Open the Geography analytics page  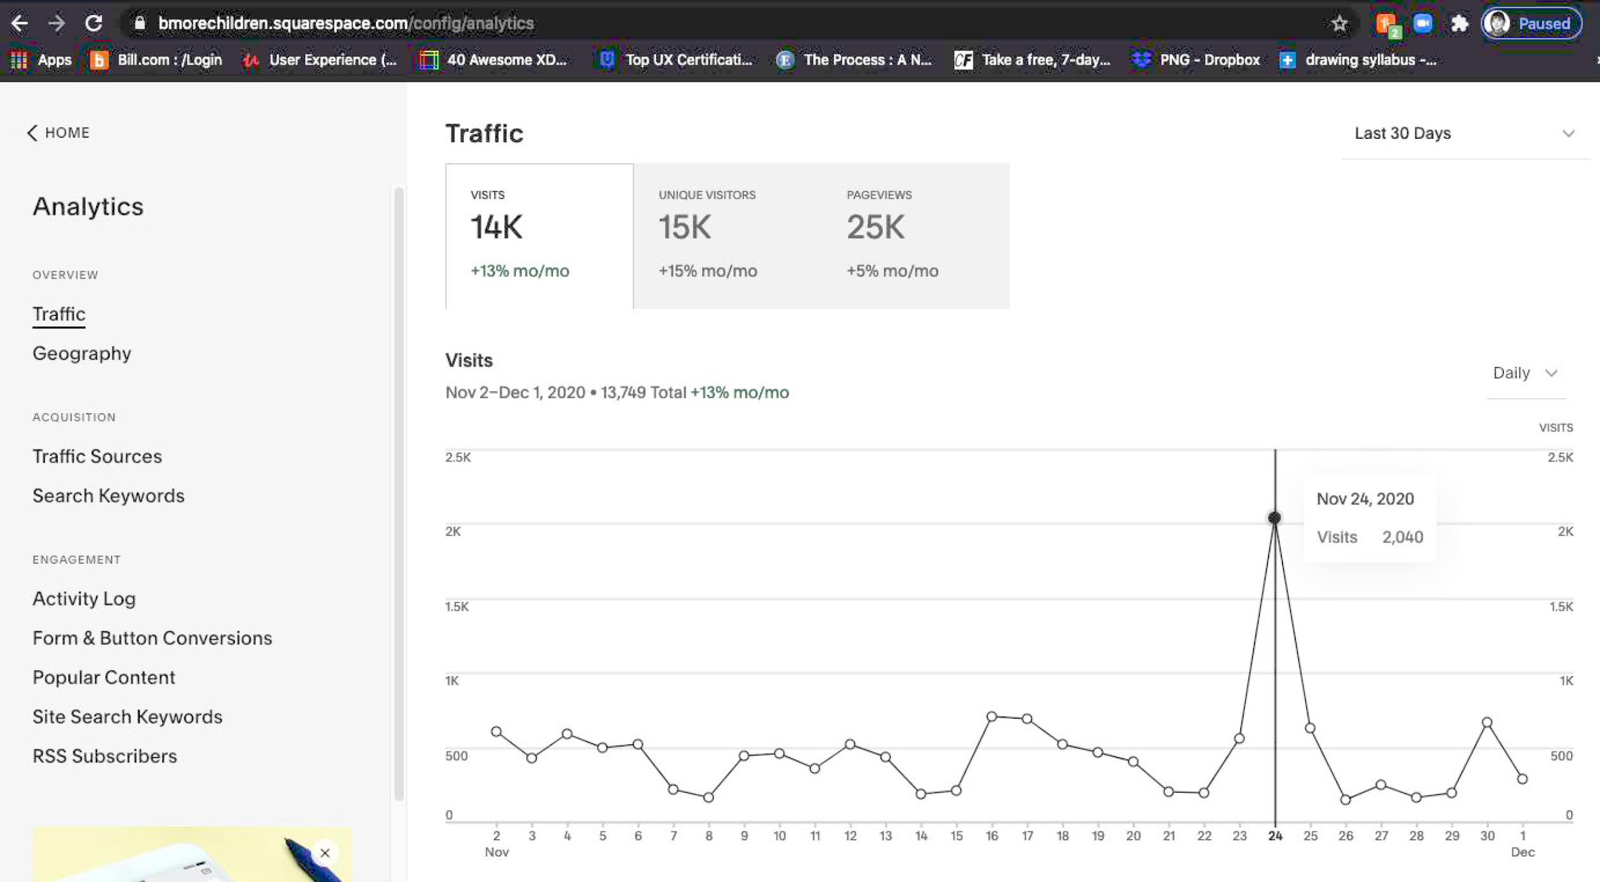(x=82, y=353)
